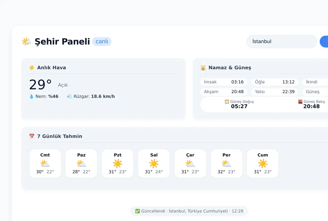Click the Güncellendi İstanbul status text
This screenshot has height=221, width=328.
click(189, 211)
